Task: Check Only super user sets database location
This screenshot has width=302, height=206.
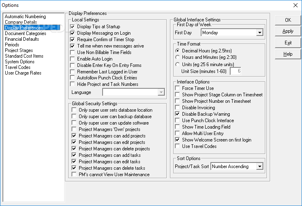Action: [x=74, y=110]
